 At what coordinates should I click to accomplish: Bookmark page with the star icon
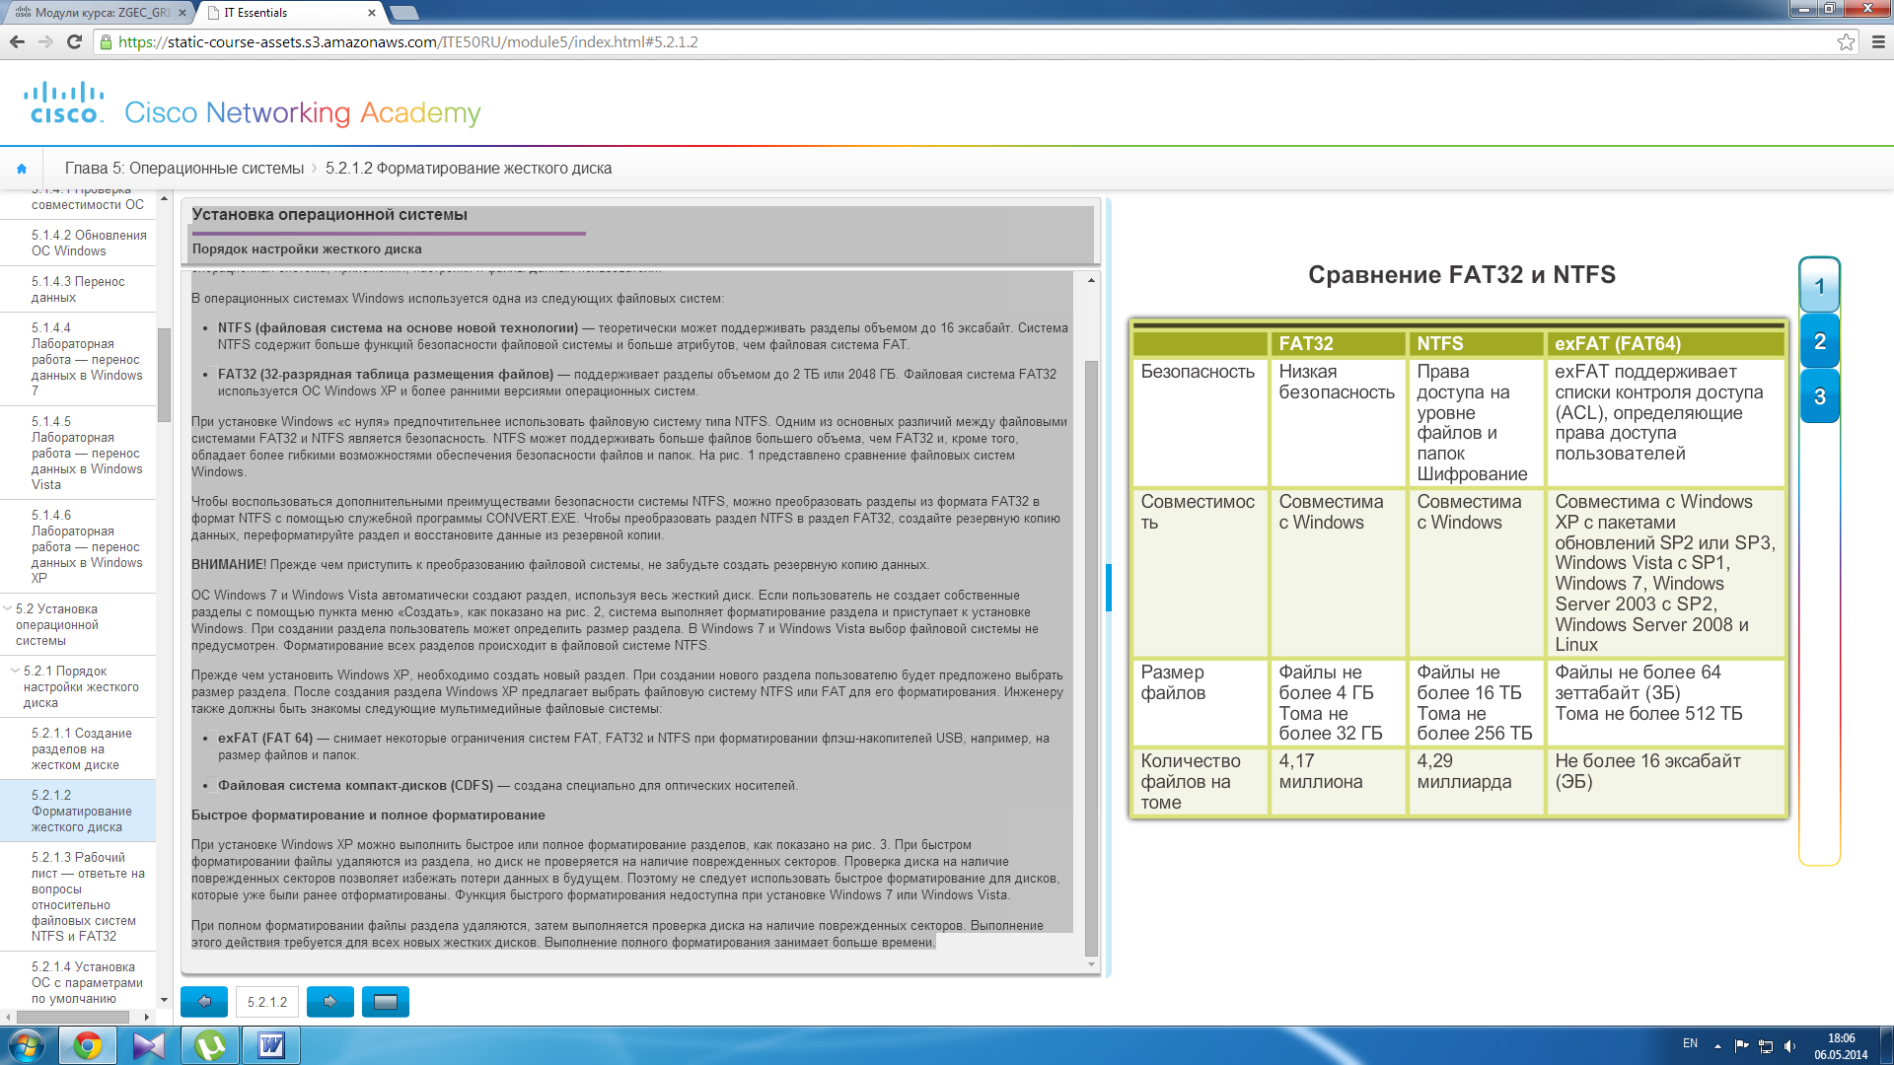[x=1846, y=41]
